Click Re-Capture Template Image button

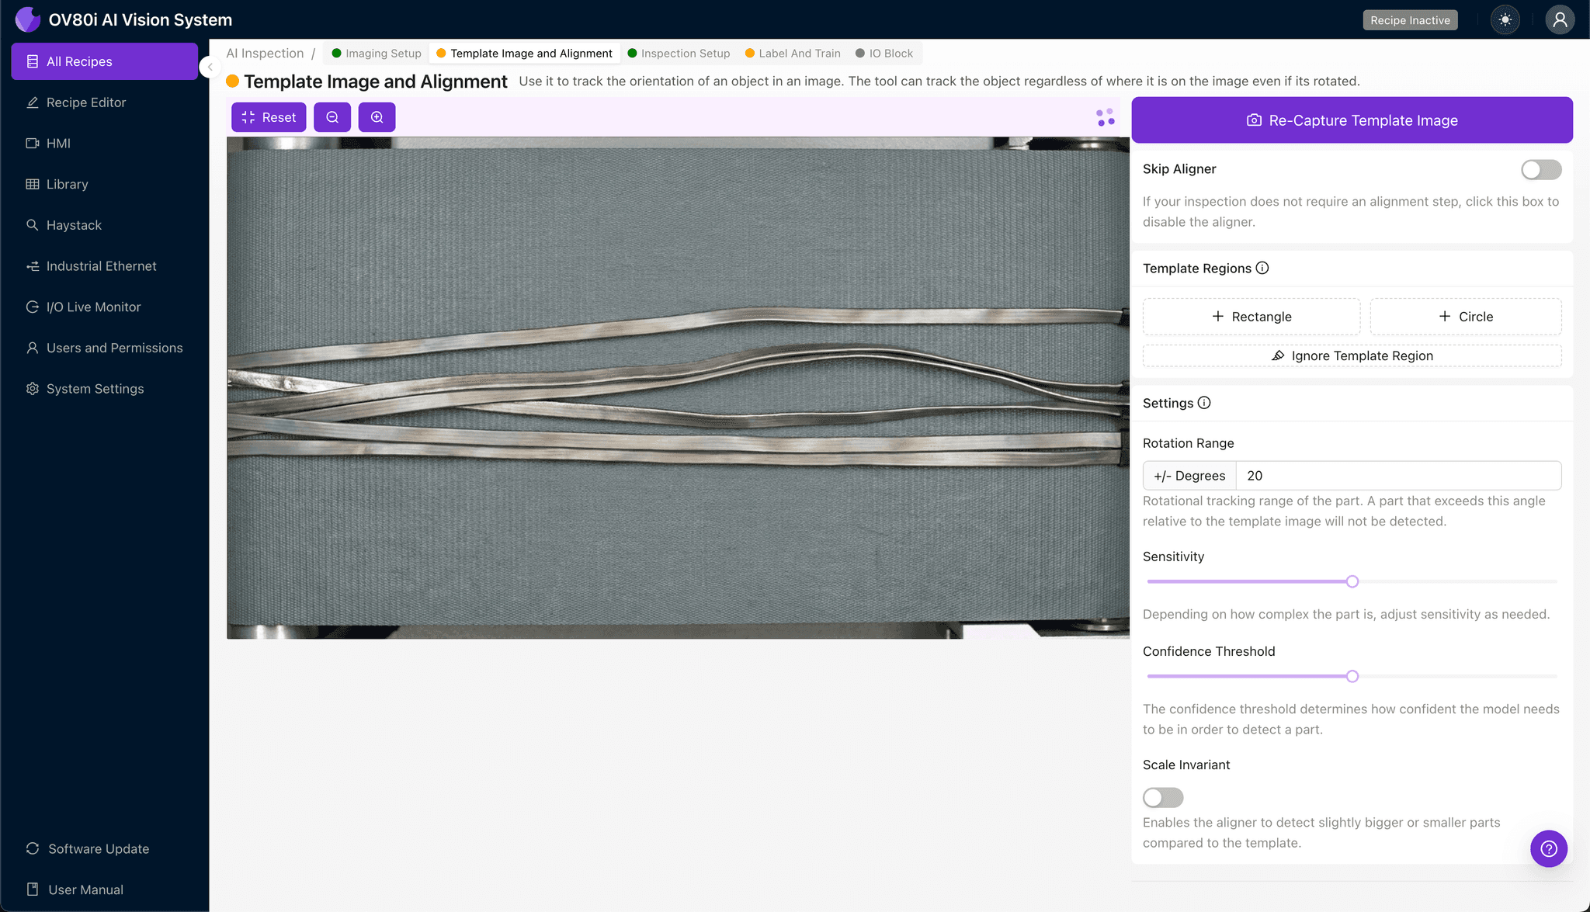(x=1352, y=120)
